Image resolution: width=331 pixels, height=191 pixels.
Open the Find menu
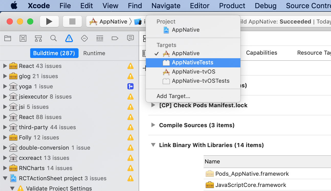pyautogui.click(x=135, y=6)
